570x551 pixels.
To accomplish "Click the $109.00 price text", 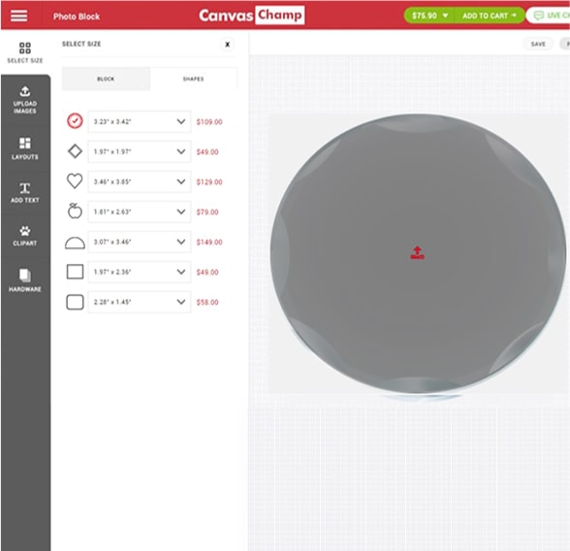I will click(x=209, y=122).
